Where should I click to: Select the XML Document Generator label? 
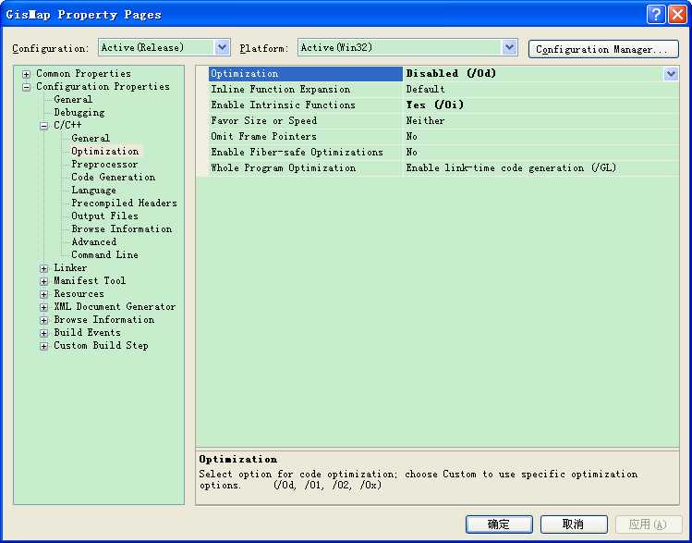coord(115,306)
